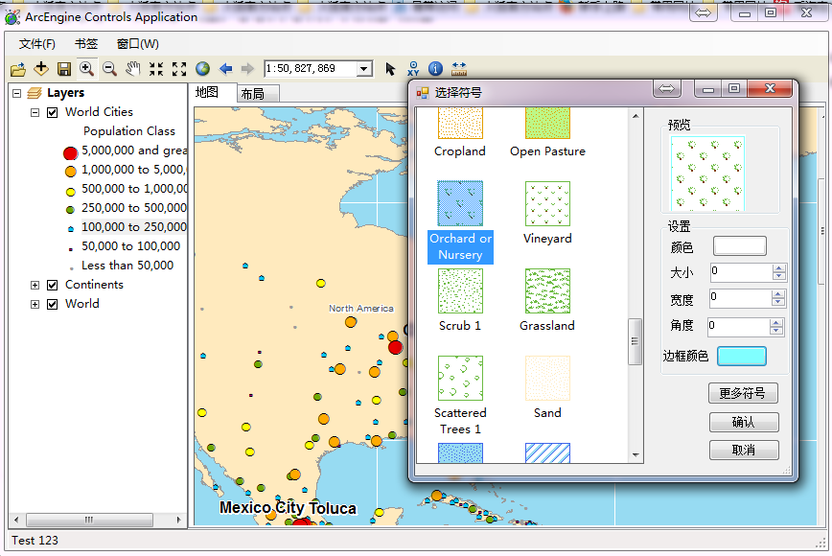
Task: Open the 窗口(W) menu
Action: click(x=137, y=44)
